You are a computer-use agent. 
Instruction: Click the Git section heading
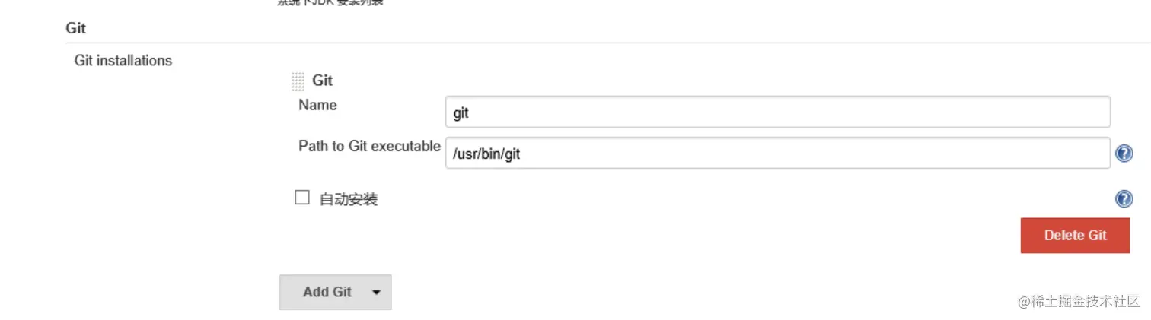(x=76, y=29)
